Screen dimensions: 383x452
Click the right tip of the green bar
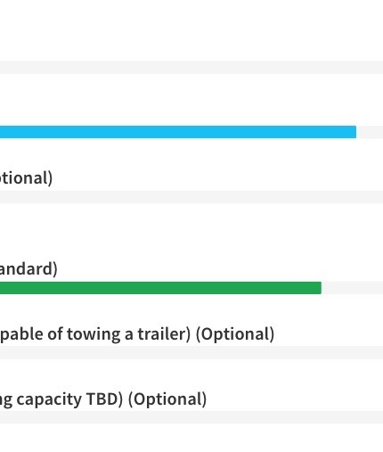319,288
